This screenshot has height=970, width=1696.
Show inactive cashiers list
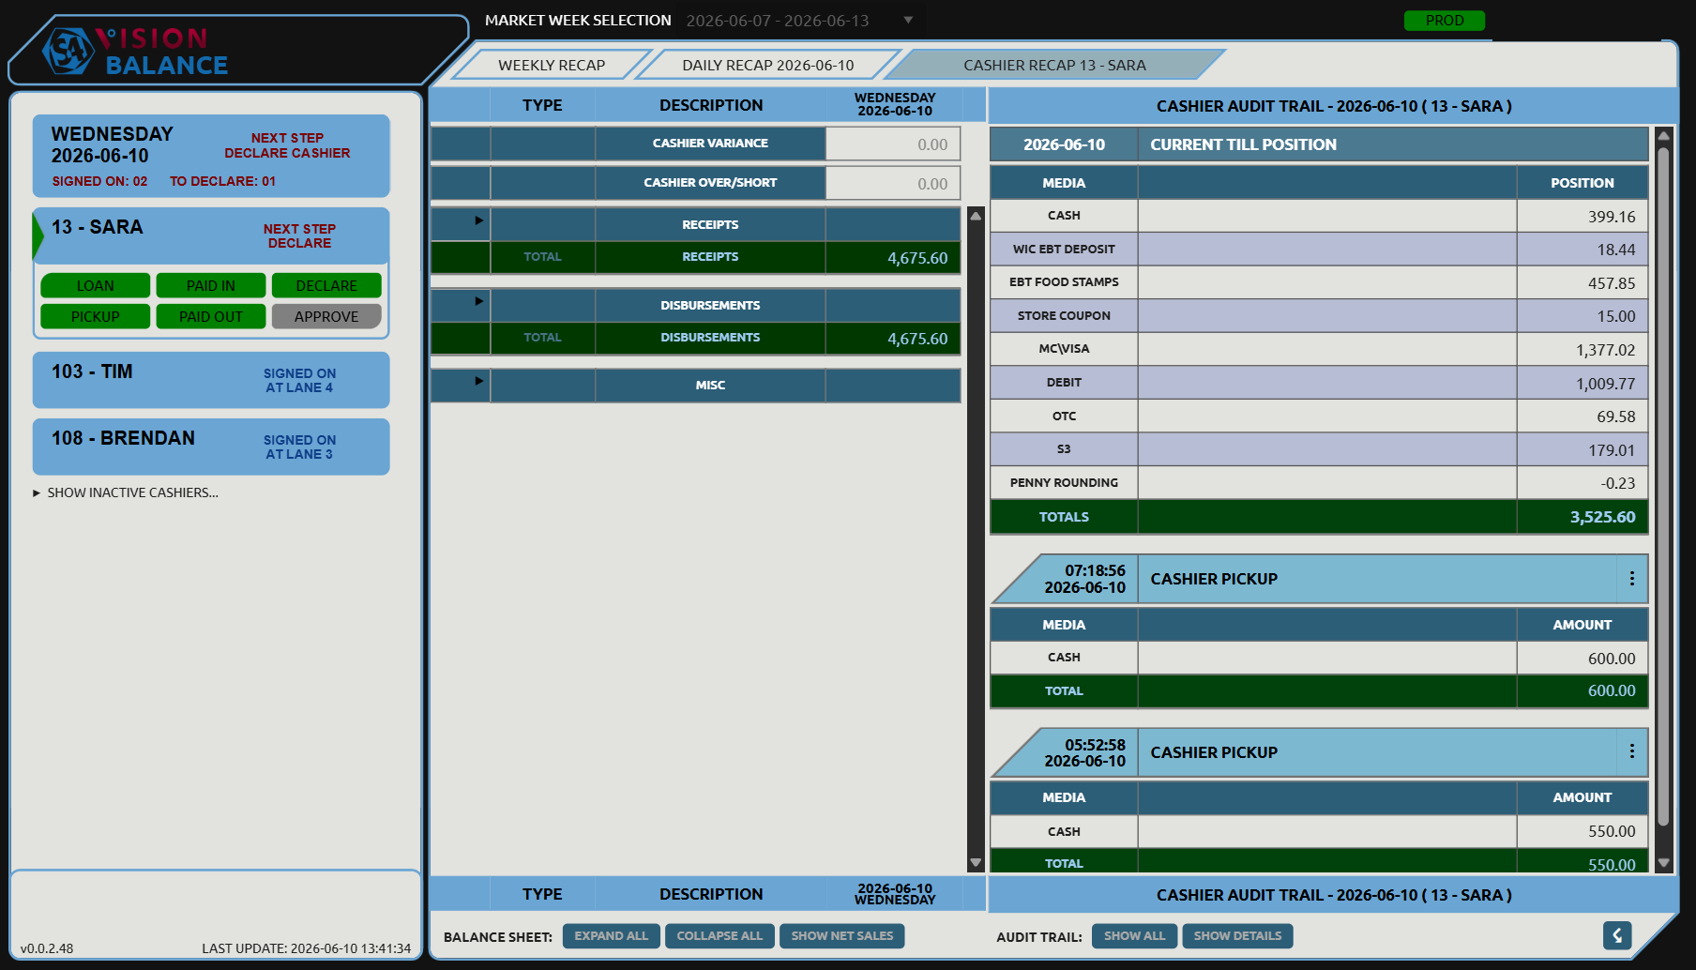(x=126, y=493)
